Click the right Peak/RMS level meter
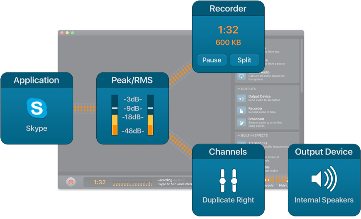 click(150, 115)
